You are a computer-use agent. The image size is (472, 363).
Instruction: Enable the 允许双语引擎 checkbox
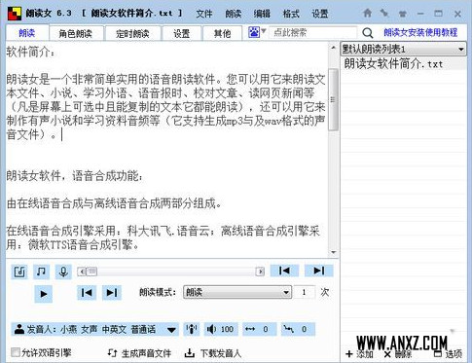[x=16, y=352]
